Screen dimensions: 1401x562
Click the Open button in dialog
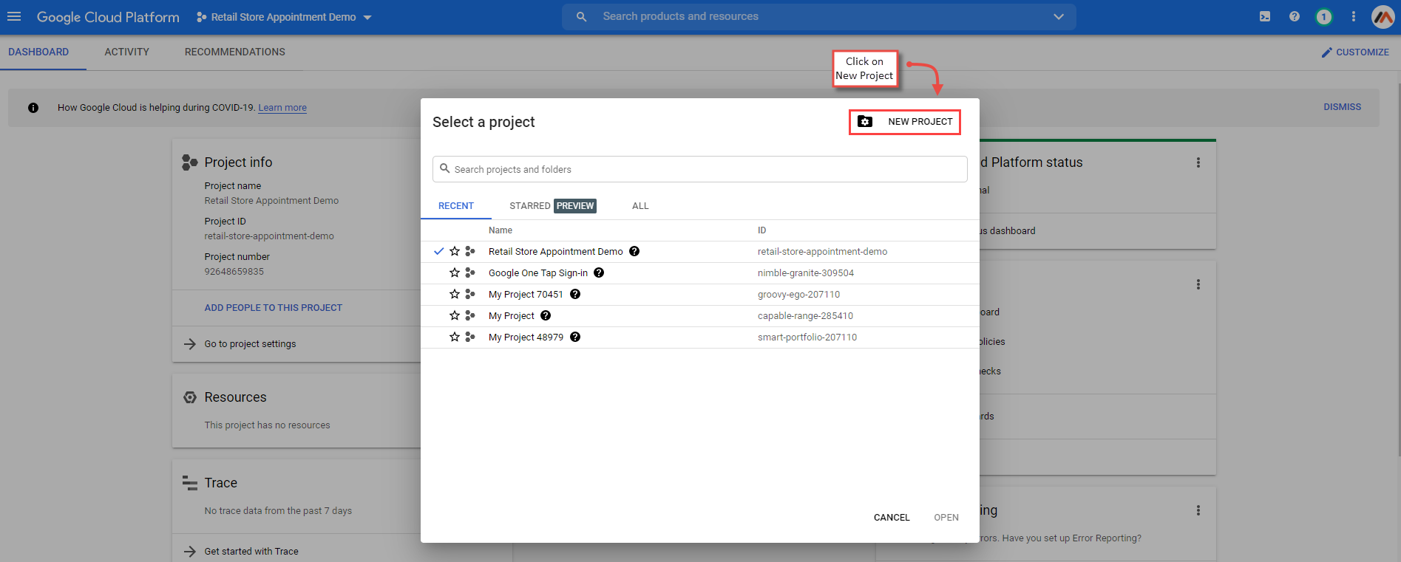(946, 518)
